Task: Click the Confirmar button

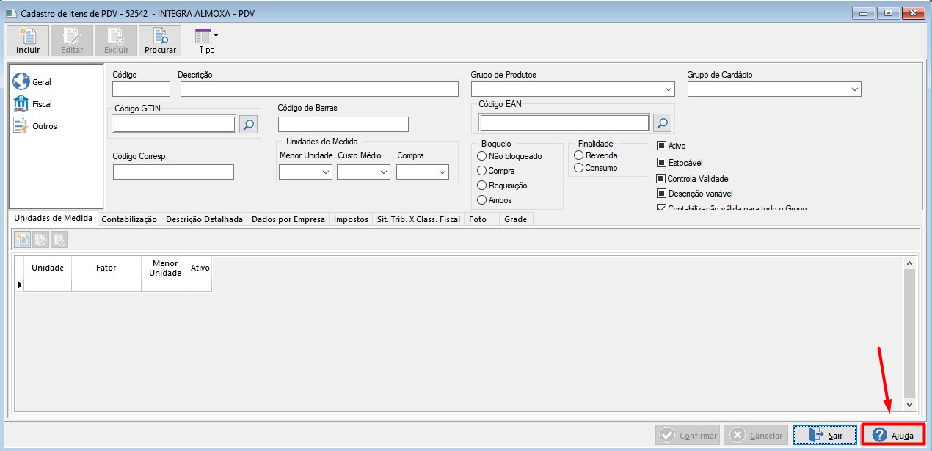Action: tap(688, 435)
